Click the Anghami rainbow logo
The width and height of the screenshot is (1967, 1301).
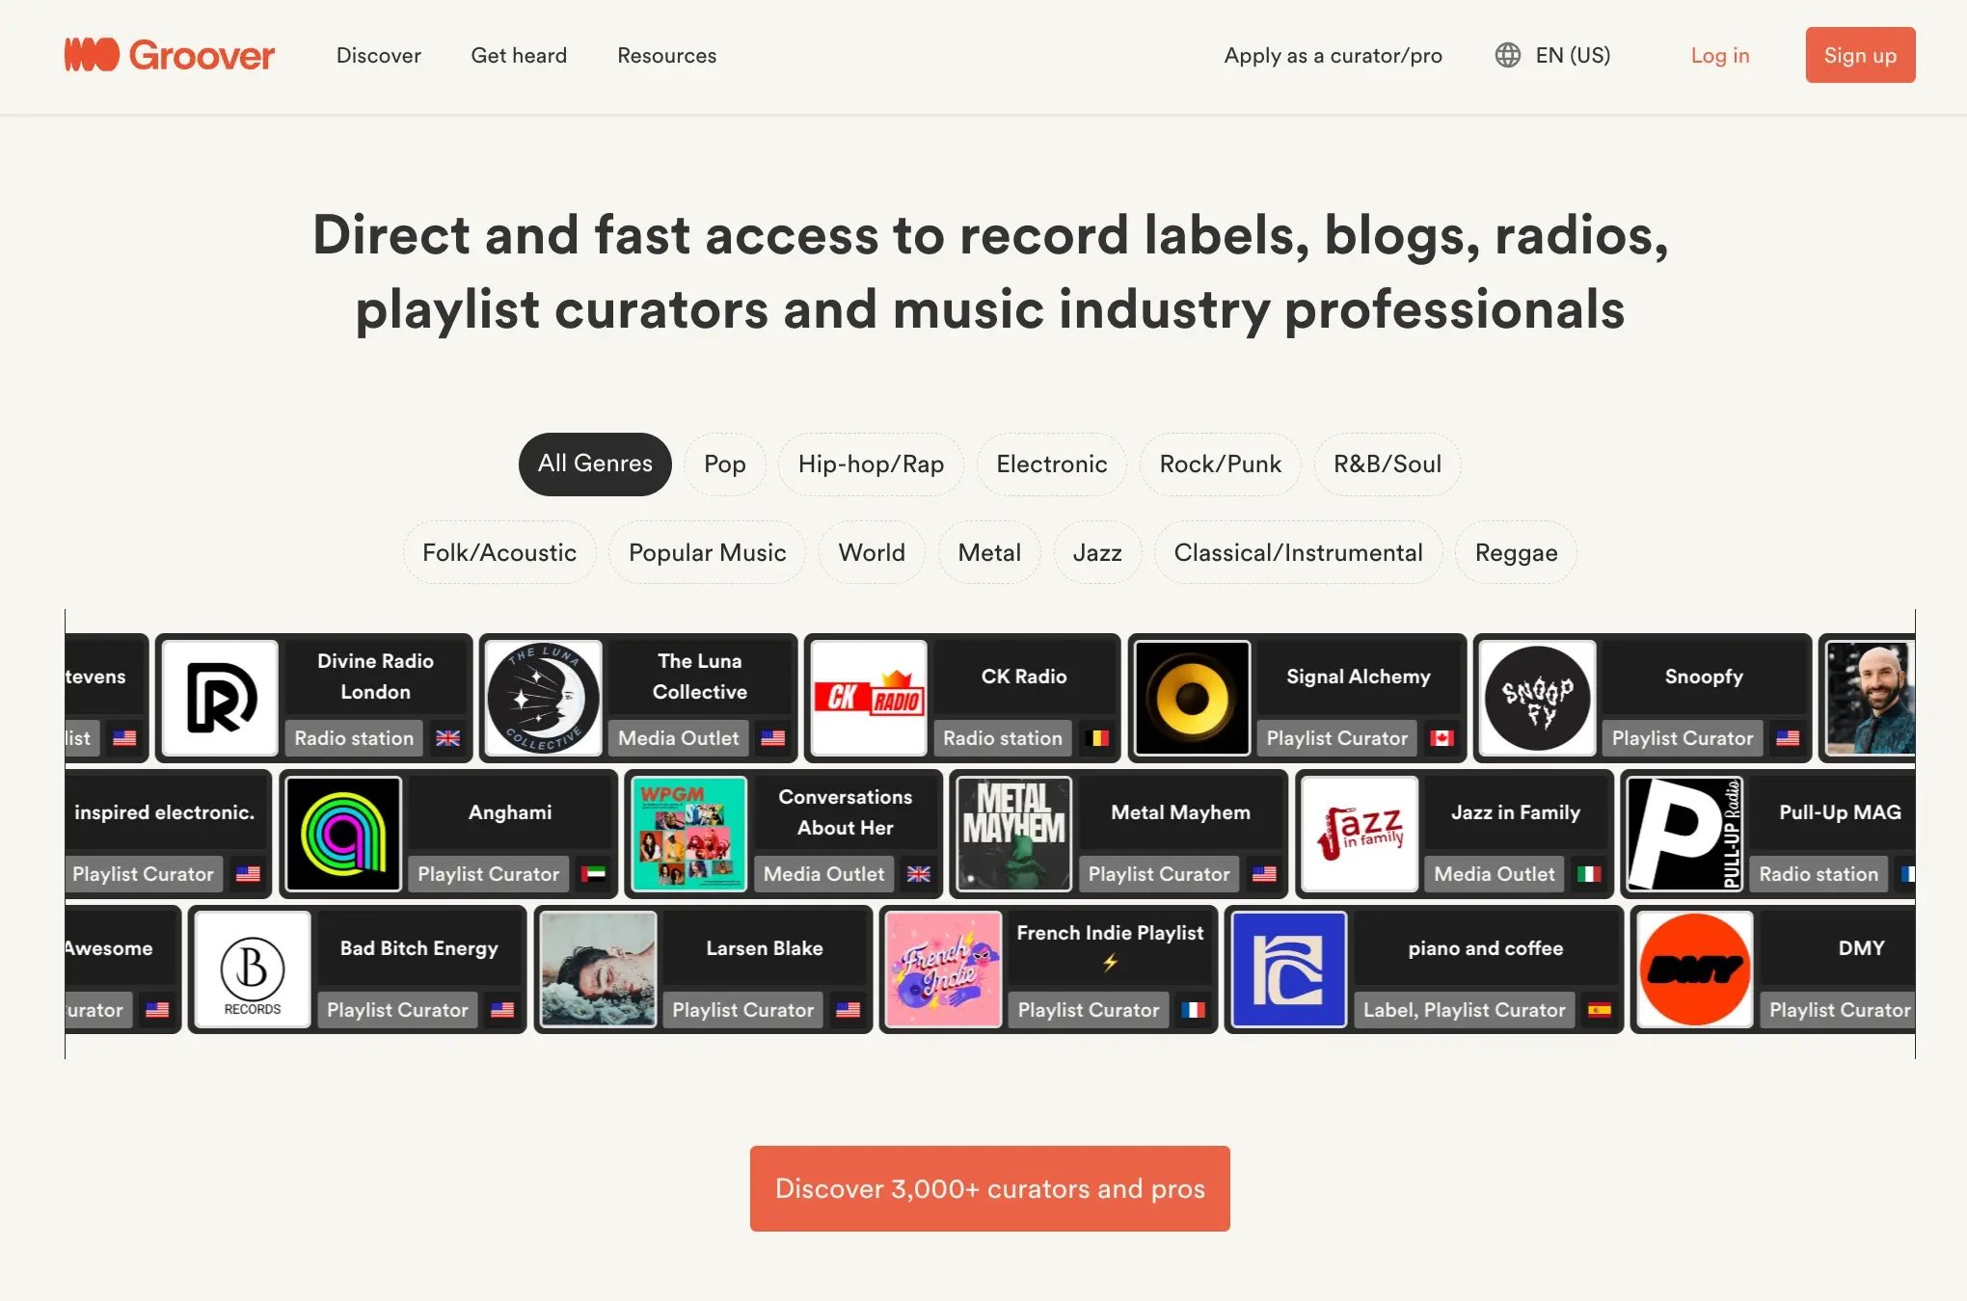(344, 835)
